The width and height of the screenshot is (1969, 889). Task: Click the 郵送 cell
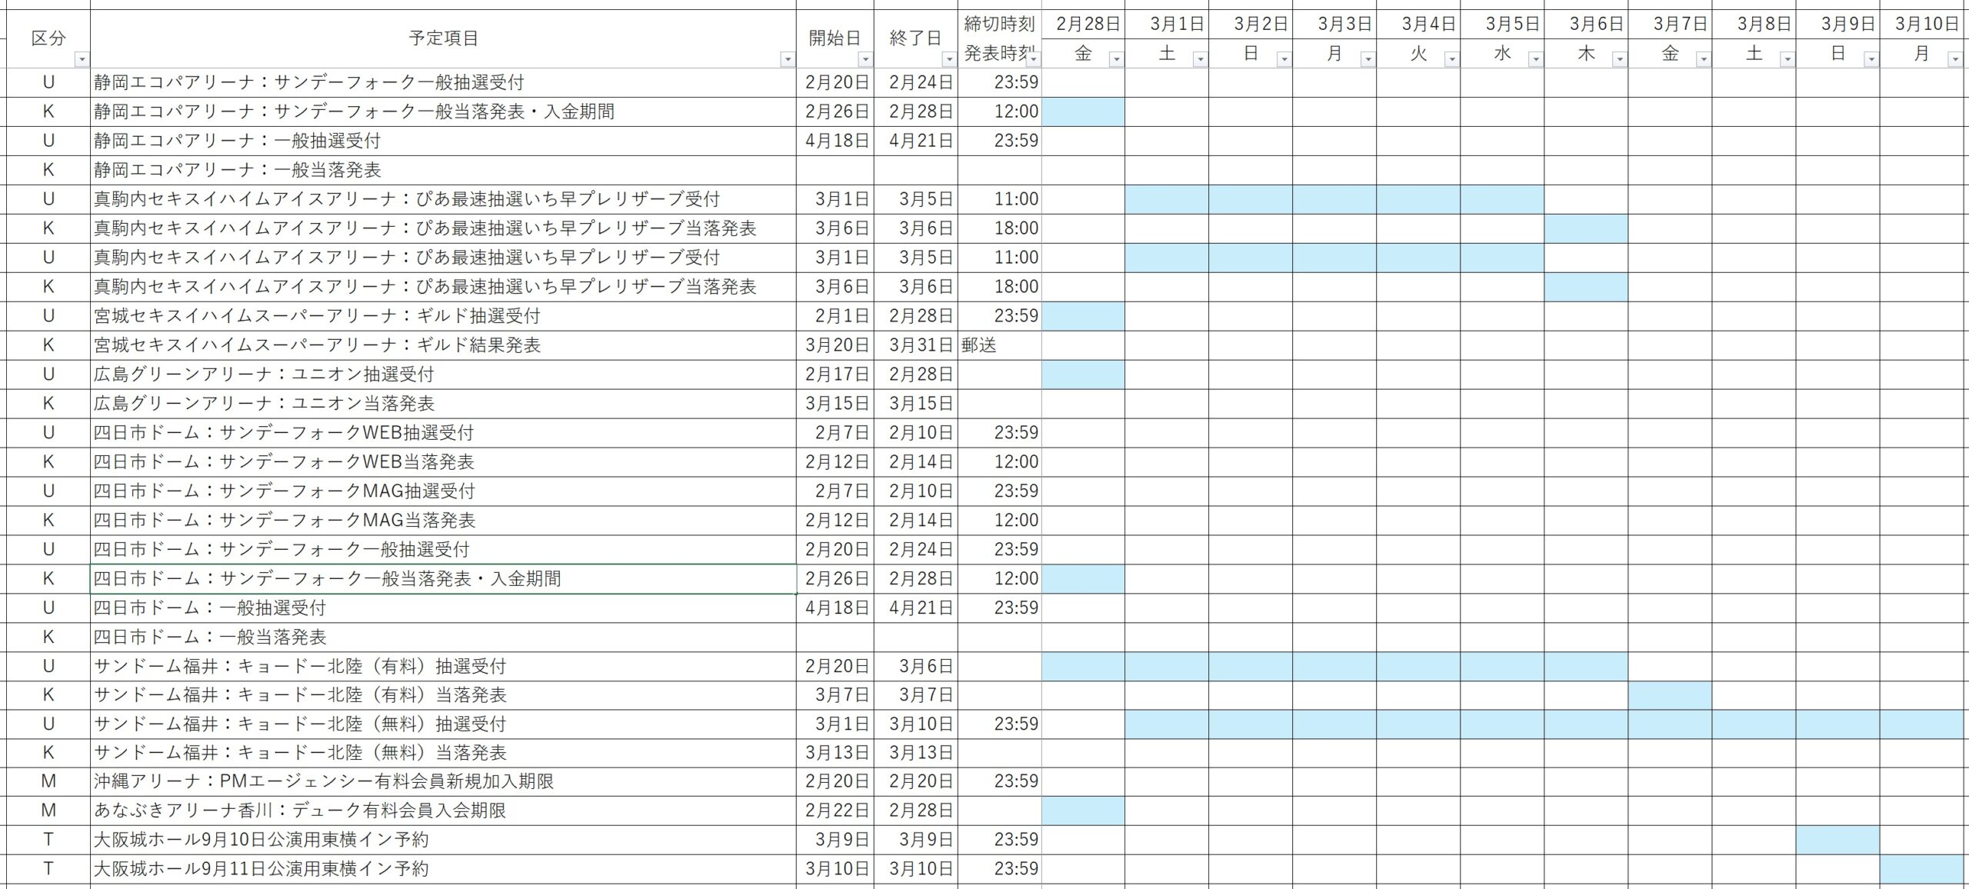[x=999, y=345]
